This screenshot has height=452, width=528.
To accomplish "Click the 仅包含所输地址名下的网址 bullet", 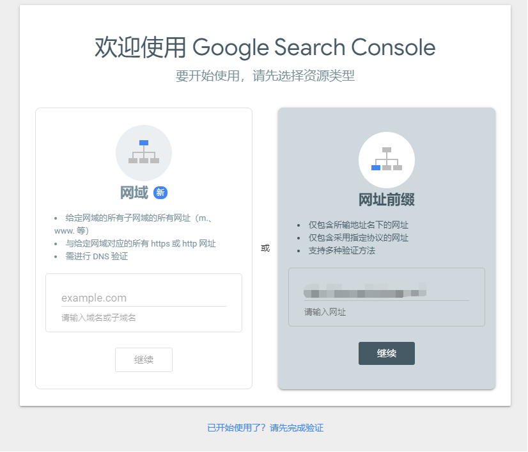I will (x=358, y=225).
